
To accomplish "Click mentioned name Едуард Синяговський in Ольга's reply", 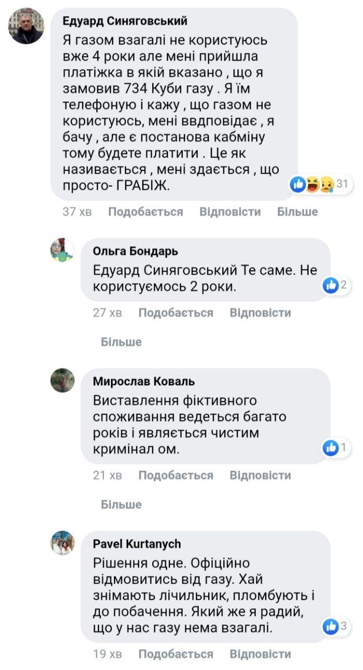I will pyautogui.click(x=166, y=271).
